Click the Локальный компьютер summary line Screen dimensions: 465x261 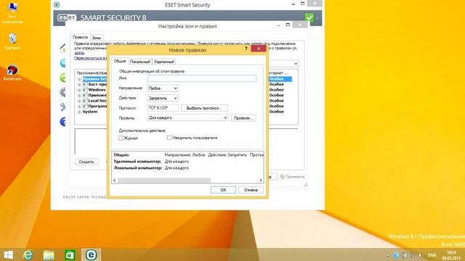(x=151, y=167)
